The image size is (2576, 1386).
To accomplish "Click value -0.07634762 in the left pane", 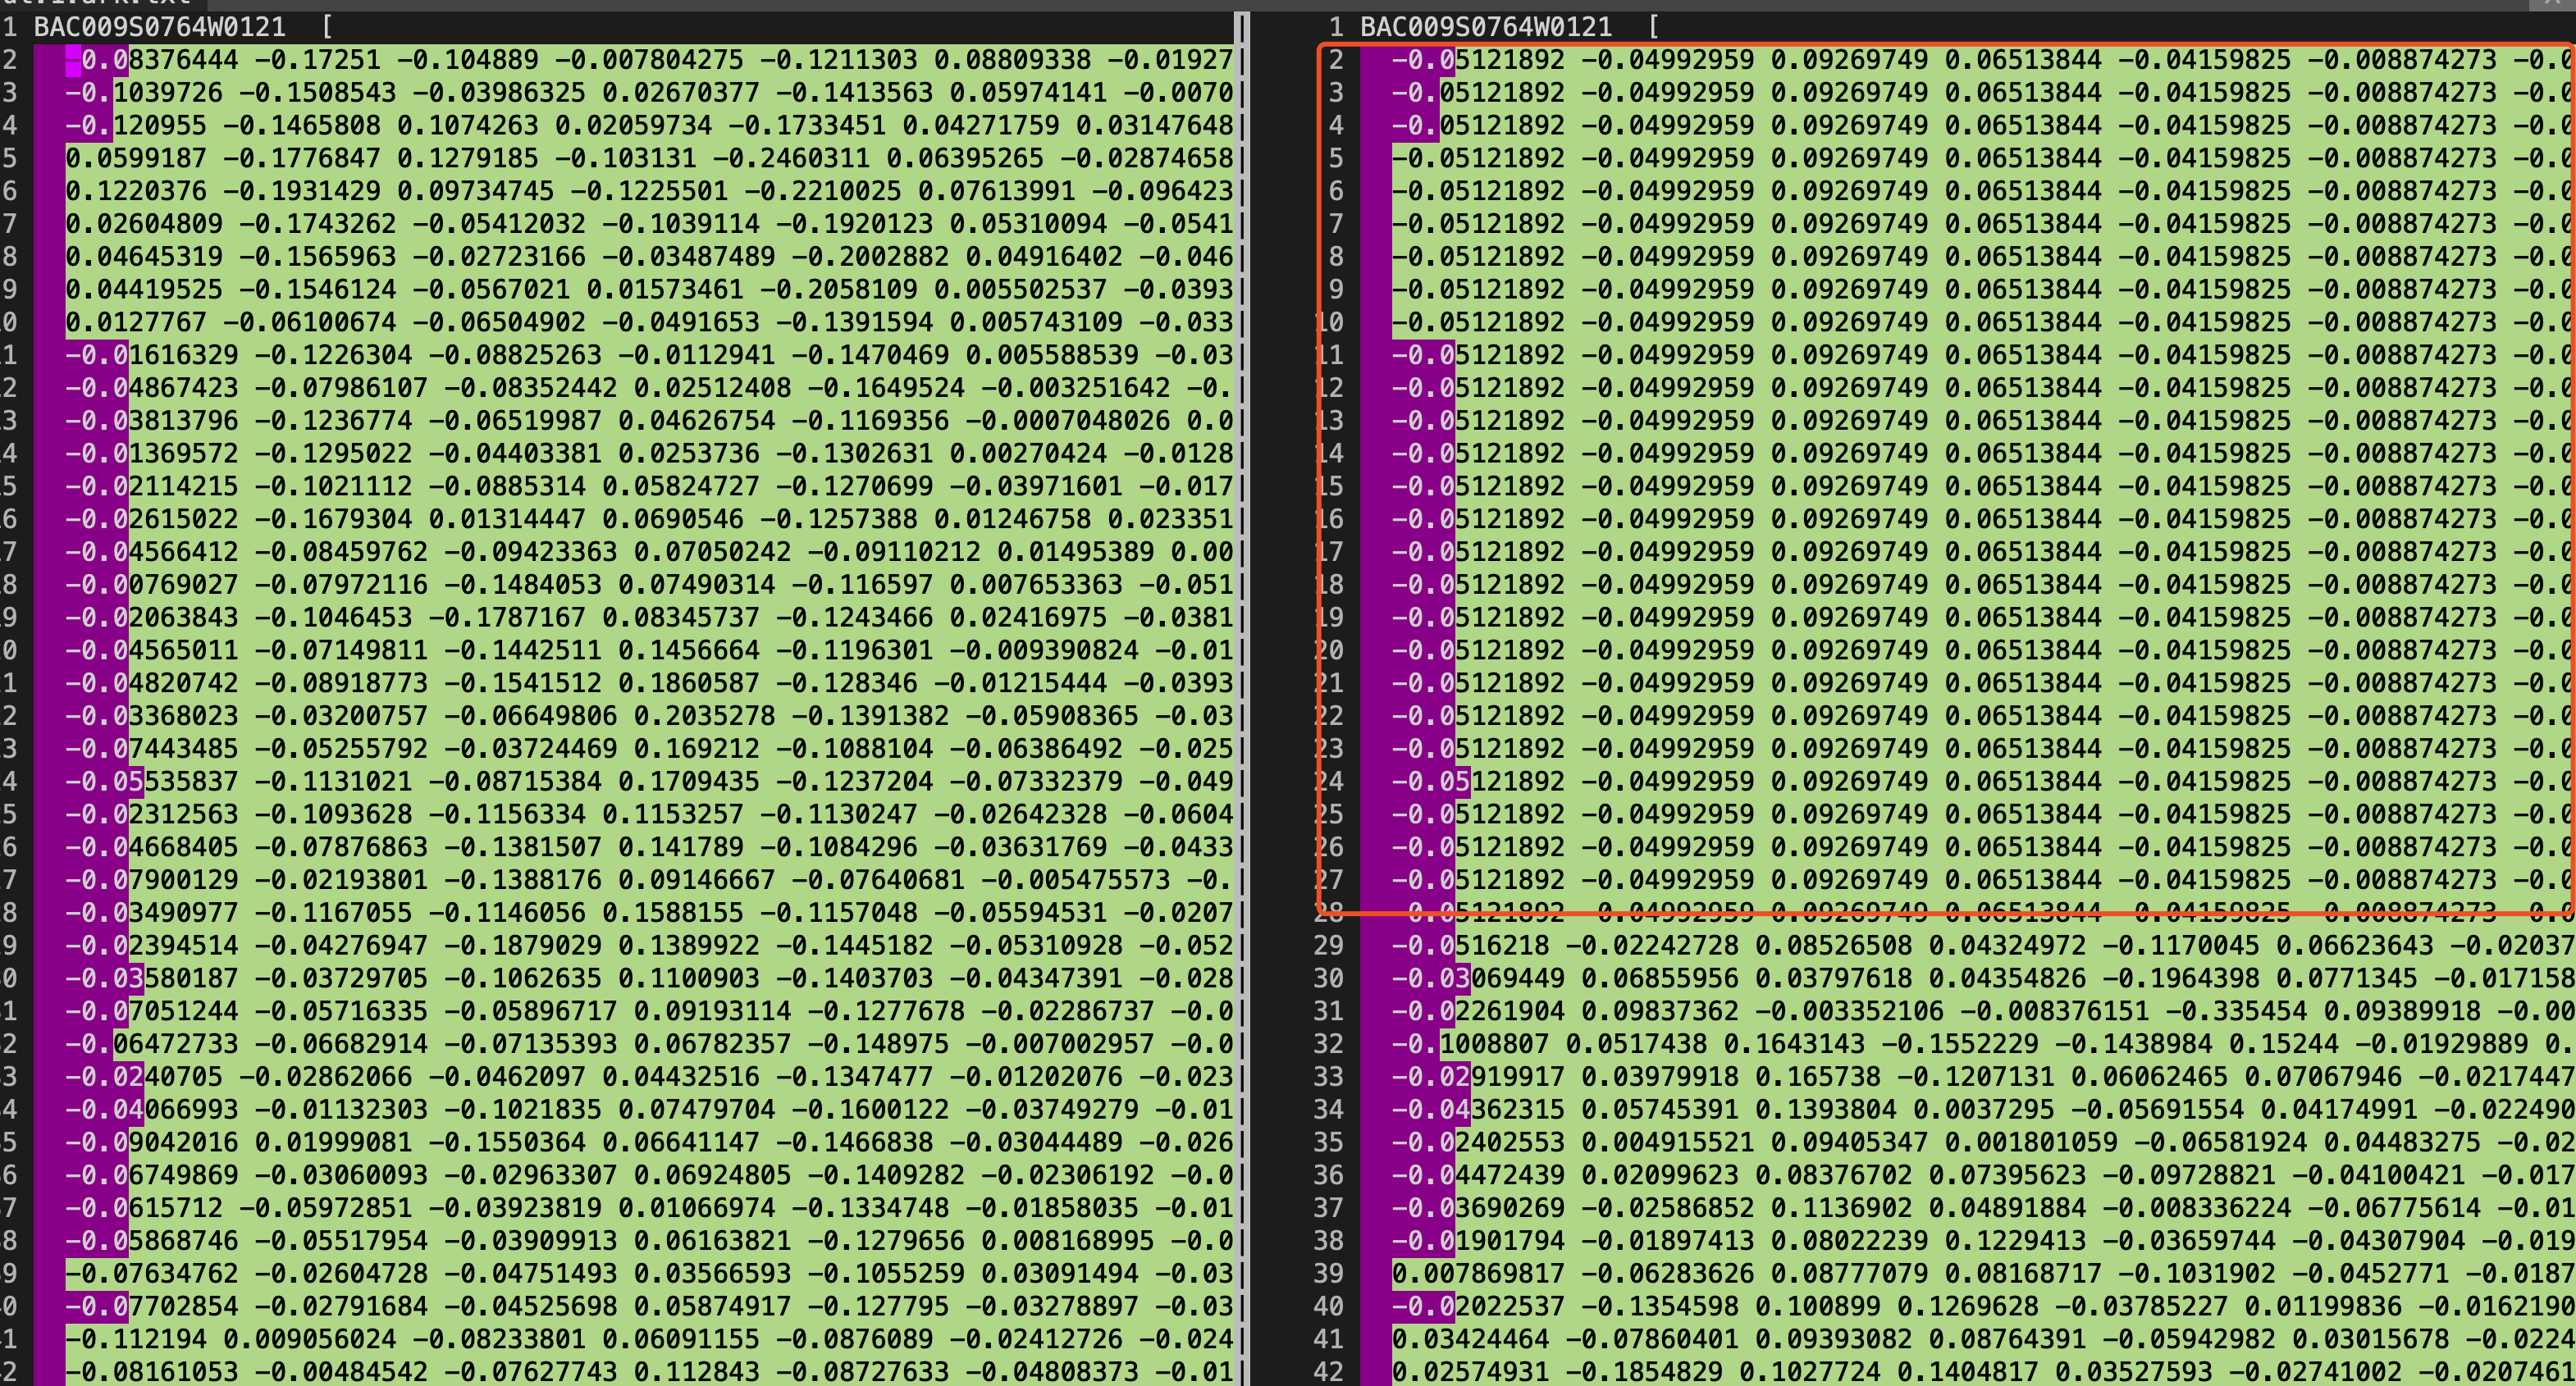I will tap(152, 1274).
